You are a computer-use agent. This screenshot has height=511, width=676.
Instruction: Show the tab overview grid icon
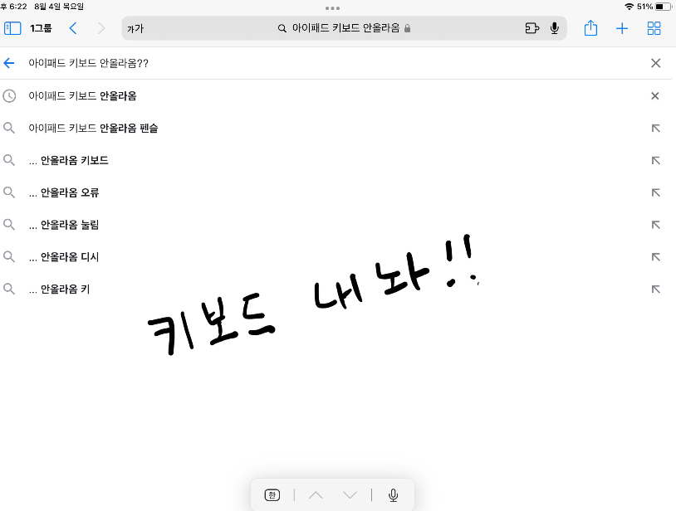point(654,28)
